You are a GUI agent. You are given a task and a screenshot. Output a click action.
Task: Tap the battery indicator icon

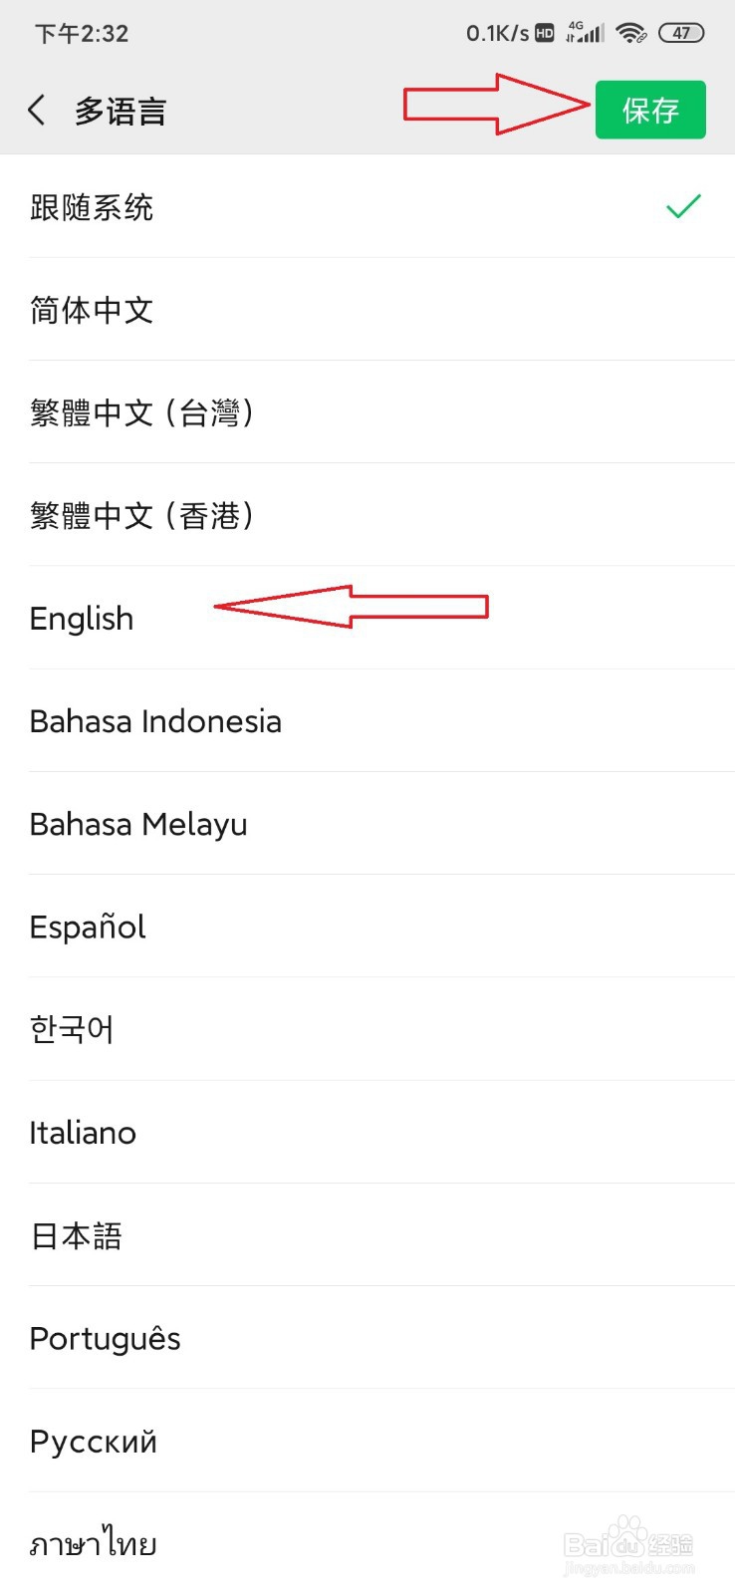(681, 33)
